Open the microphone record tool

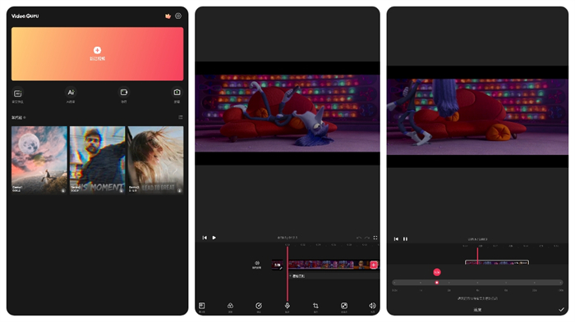pyautogui.click(x=287, y=306)
